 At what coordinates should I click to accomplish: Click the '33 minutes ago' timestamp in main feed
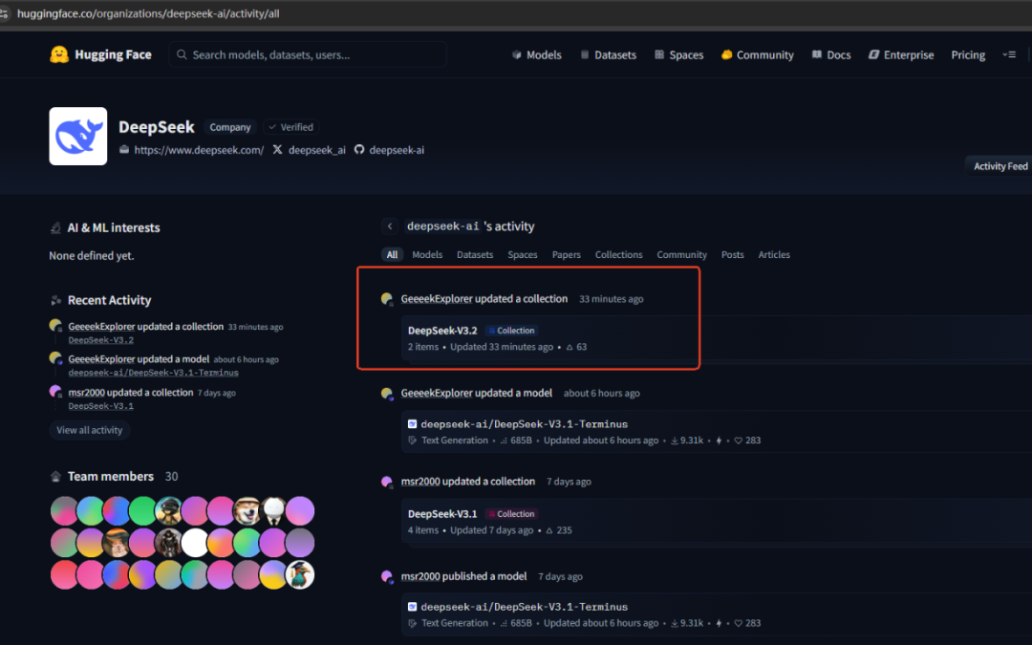(612, 299)
